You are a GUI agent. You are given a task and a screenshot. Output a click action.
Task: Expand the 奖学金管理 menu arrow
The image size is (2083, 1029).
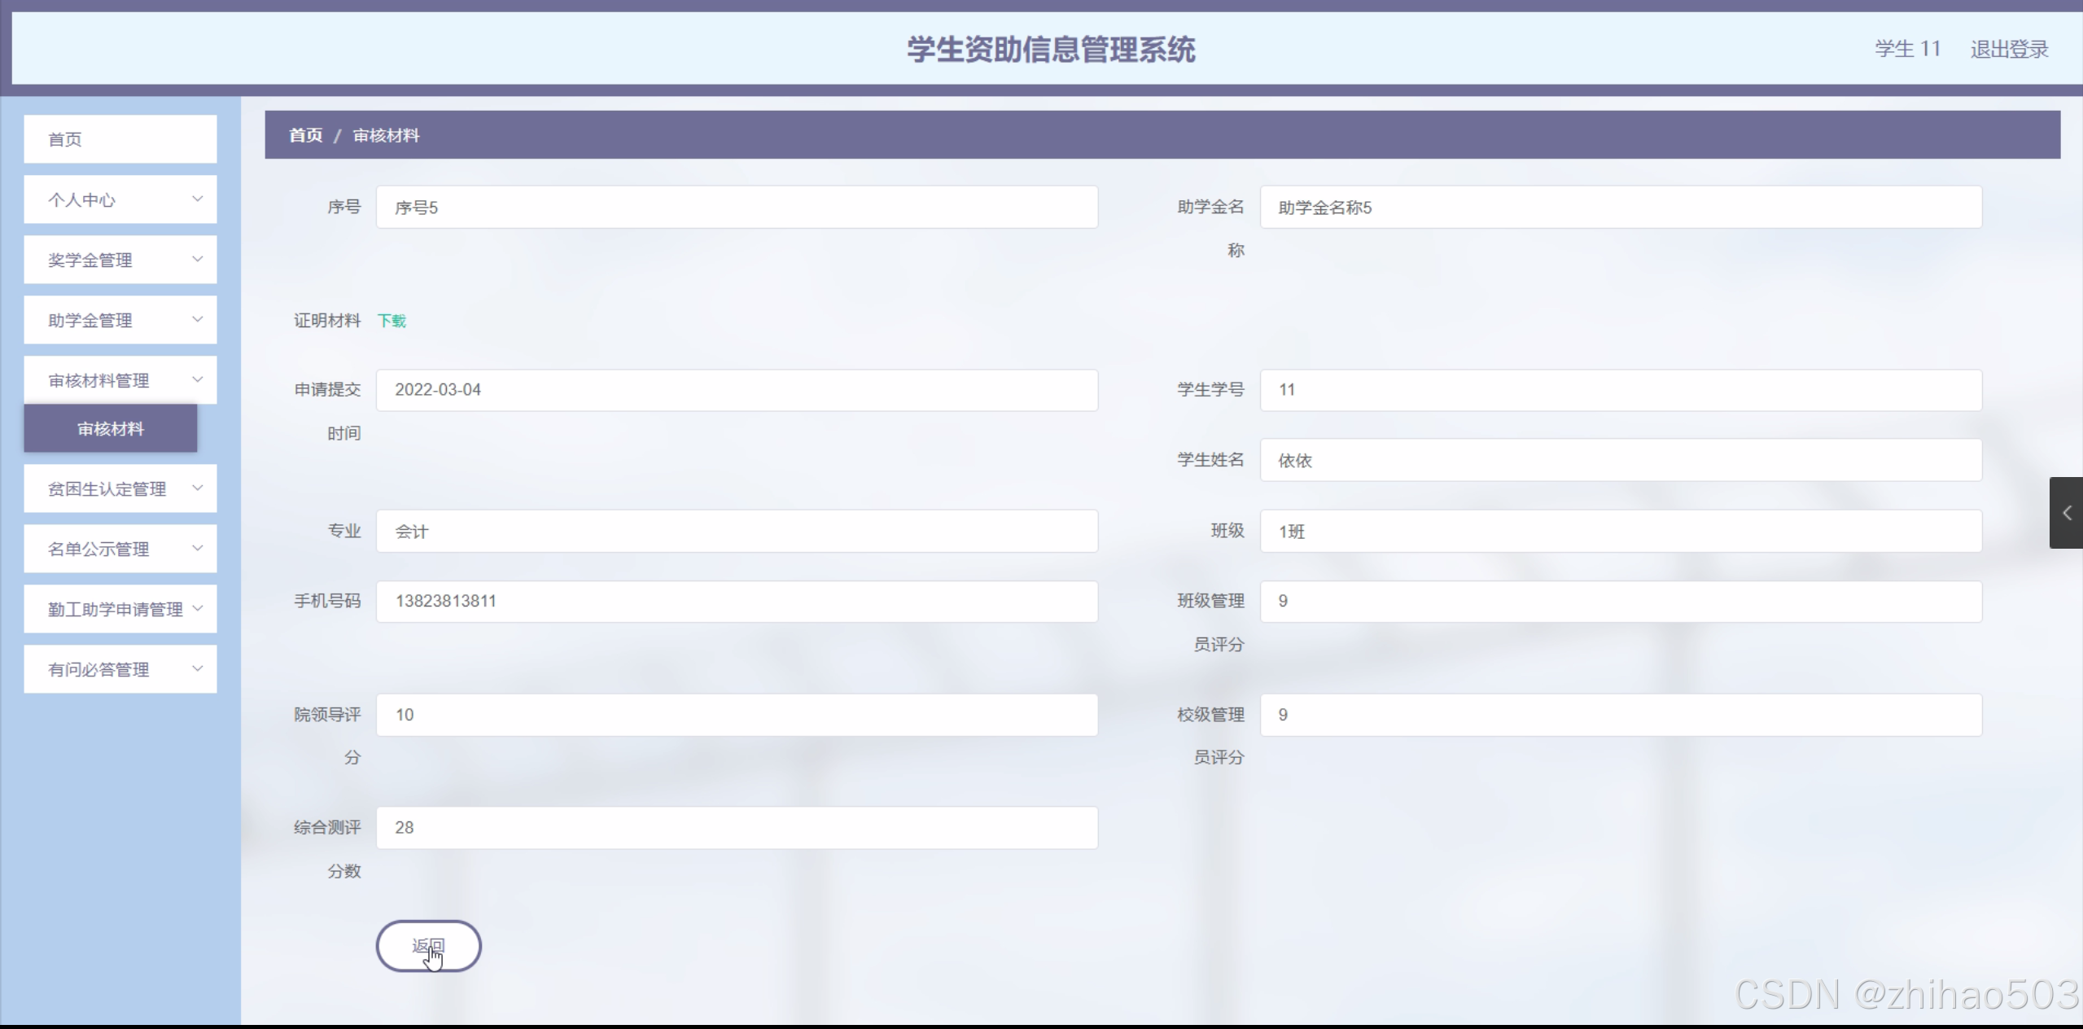pos(197,259)
